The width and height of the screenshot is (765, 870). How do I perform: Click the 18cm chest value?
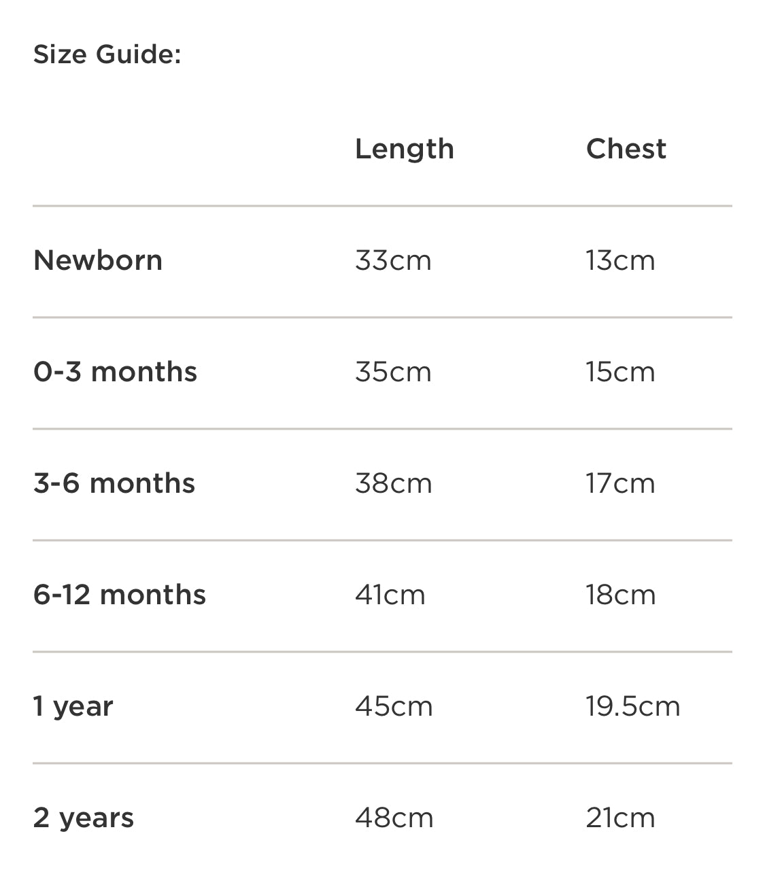click(620, 595)
